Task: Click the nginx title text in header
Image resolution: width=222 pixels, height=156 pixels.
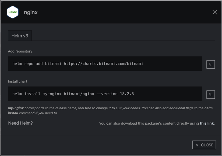Action: (x=31, y=12)
